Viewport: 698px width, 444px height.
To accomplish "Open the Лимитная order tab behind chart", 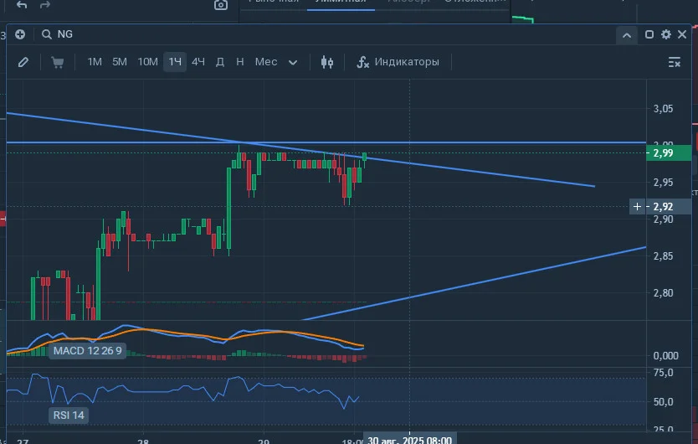I will [x=341, y=2].
